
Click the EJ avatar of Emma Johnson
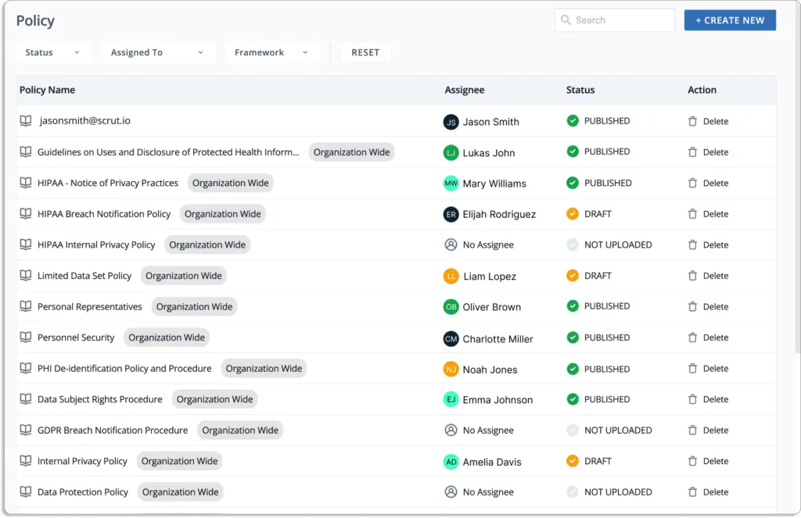(451, 399)
